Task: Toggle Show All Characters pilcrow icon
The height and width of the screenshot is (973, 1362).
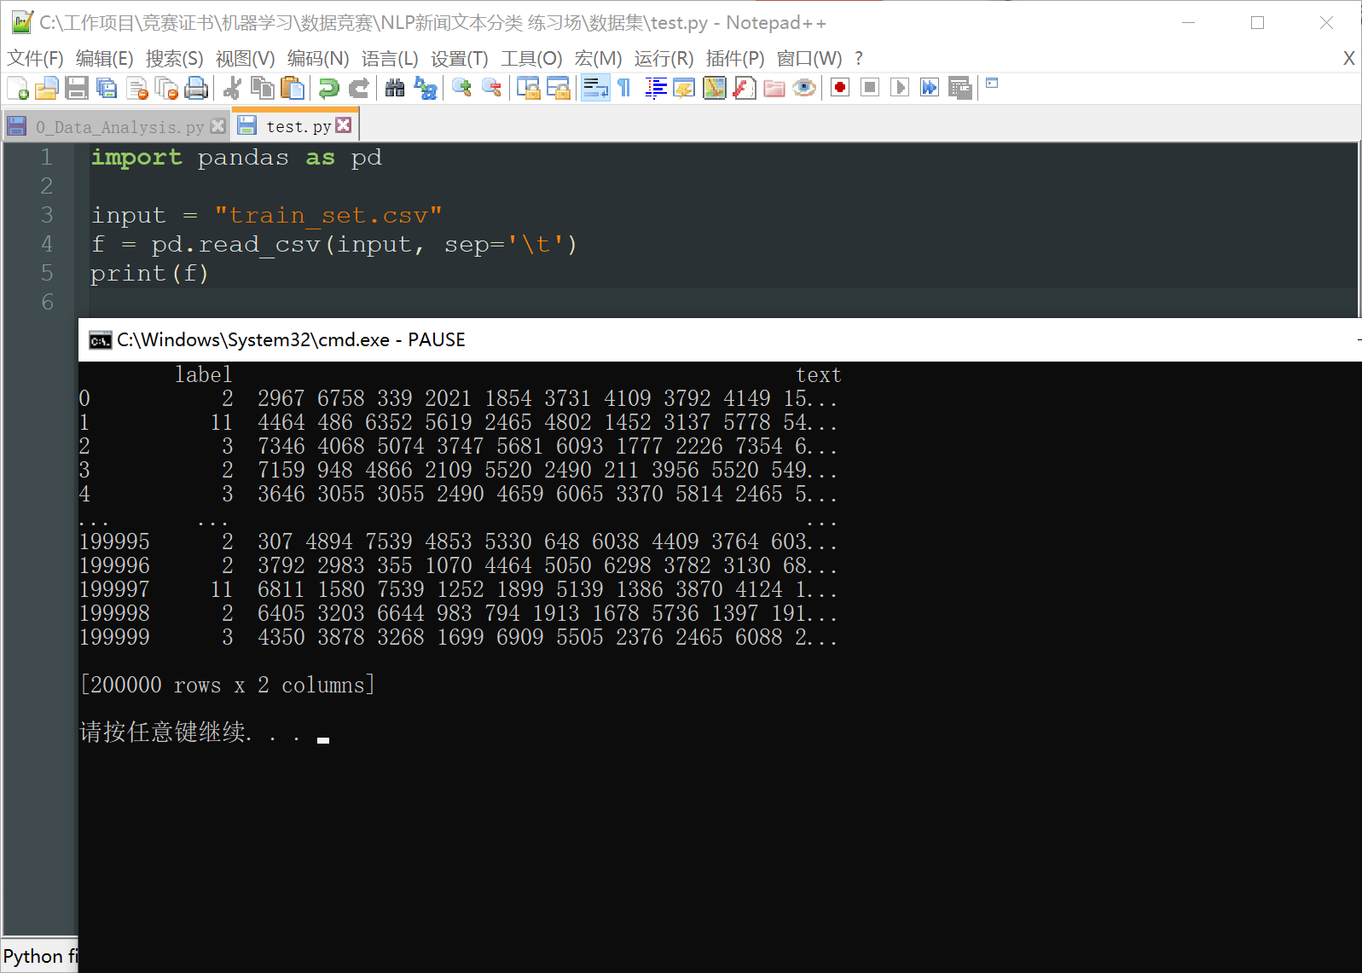Action: click(x=624, y=88)
